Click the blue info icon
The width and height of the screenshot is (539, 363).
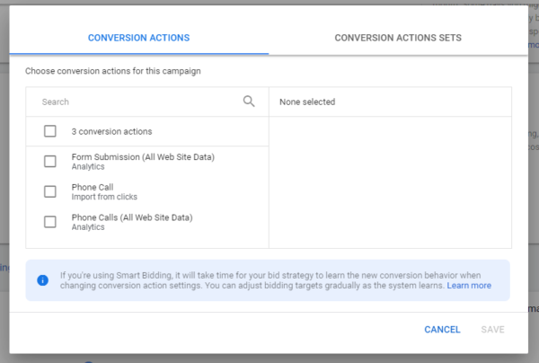tap(42, 279)
